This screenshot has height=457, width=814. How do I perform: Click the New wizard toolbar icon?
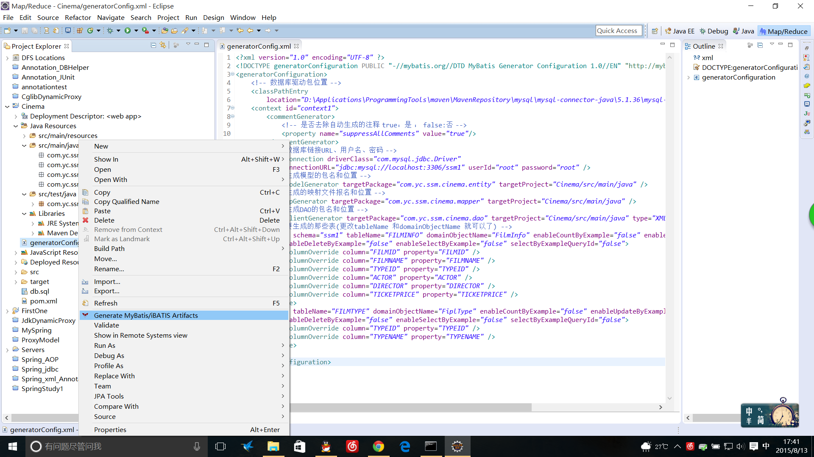[7, 30]
